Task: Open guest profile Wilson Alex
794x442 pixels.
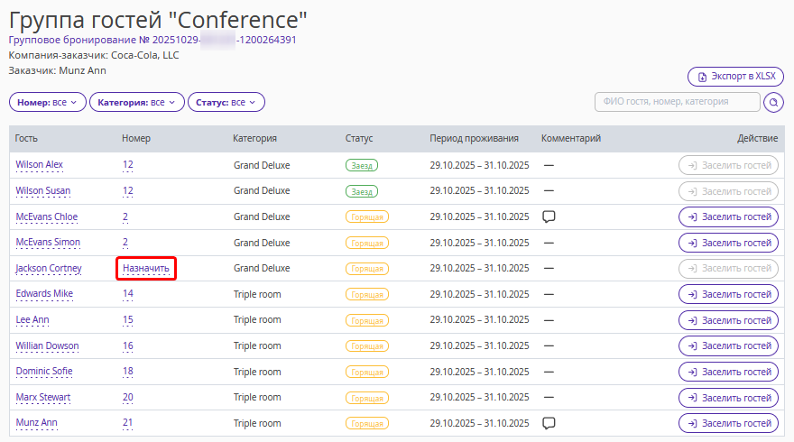Action: point(40,165)
